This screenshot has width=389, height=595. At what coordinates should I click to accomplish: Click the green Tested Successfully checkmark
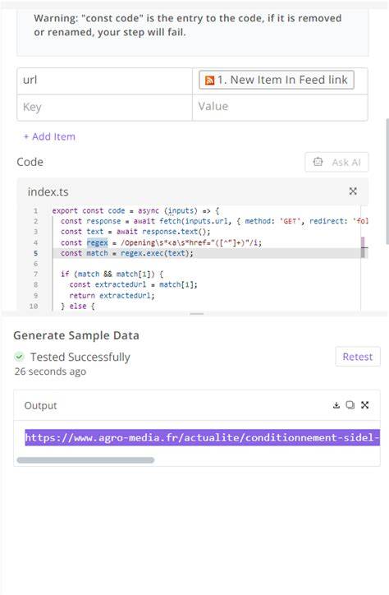click(x=19, y=357)
